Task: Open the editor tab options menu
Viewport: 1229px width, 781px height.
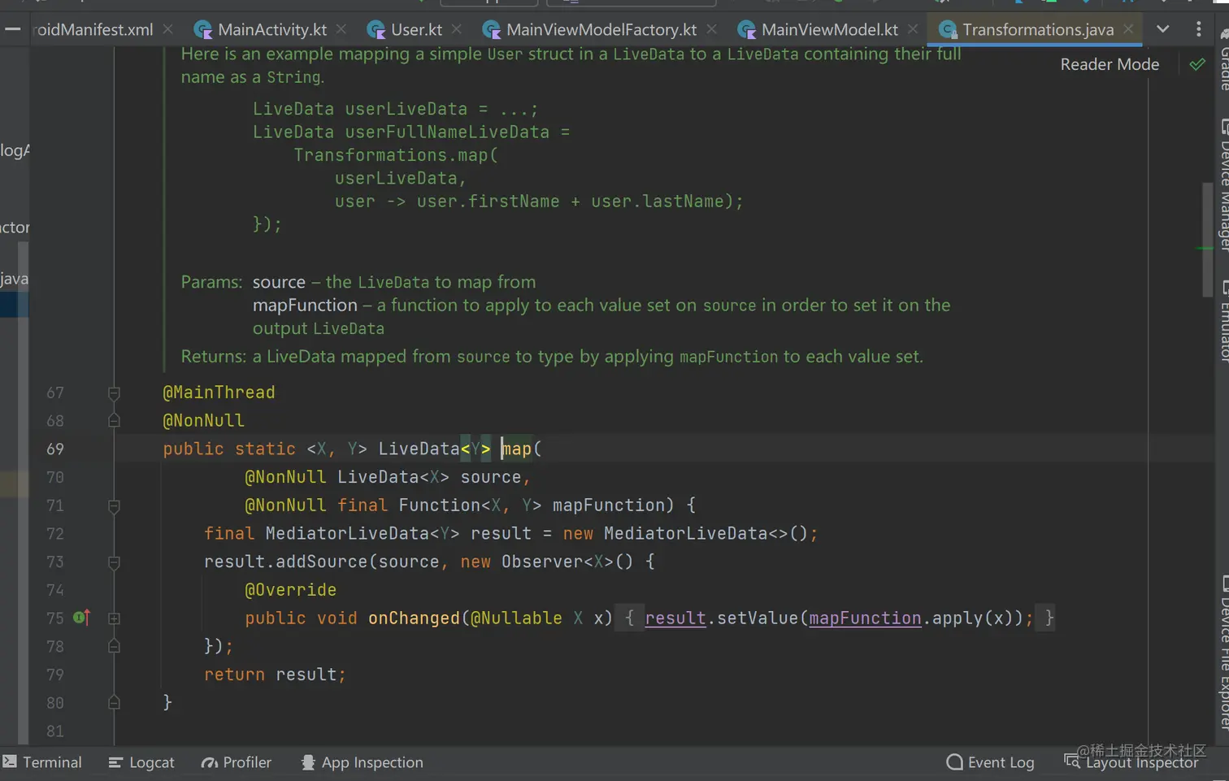Action: (1198, 29)
